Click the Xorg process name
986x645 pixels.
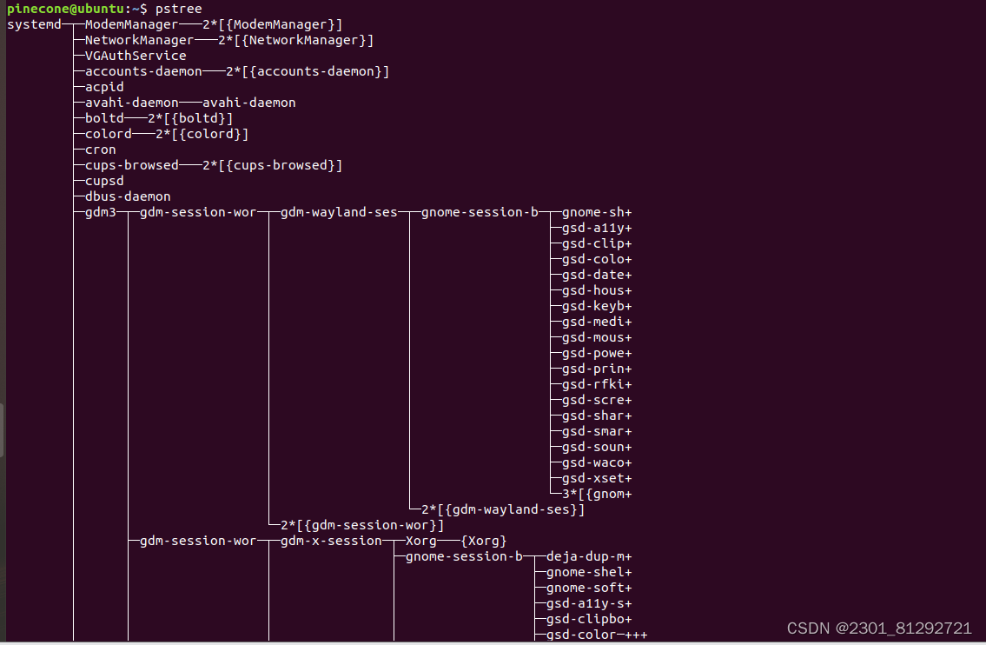(420, 542)
